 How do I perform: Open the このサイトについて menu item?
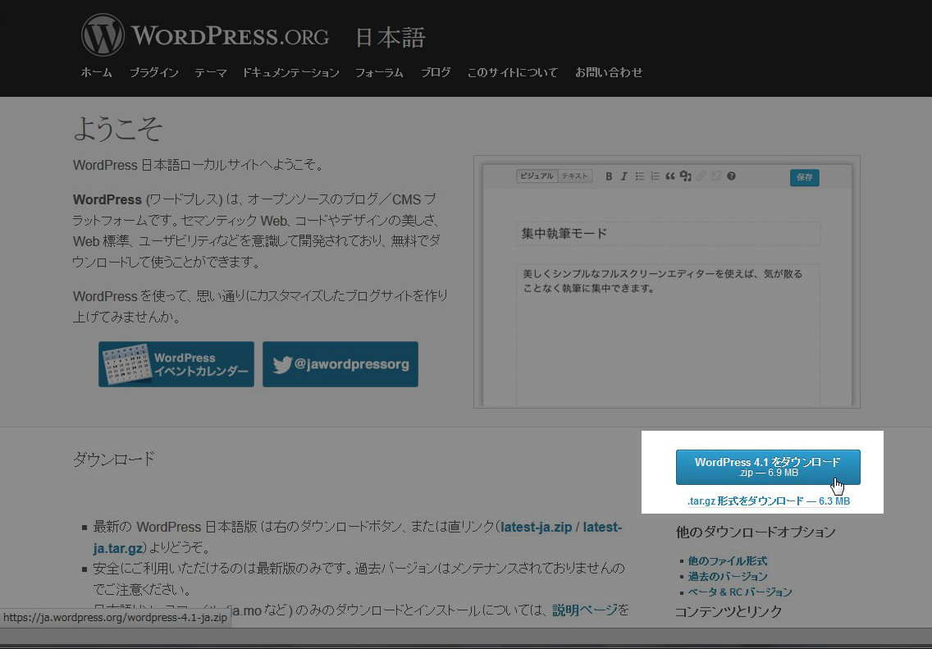pos(513,72)
